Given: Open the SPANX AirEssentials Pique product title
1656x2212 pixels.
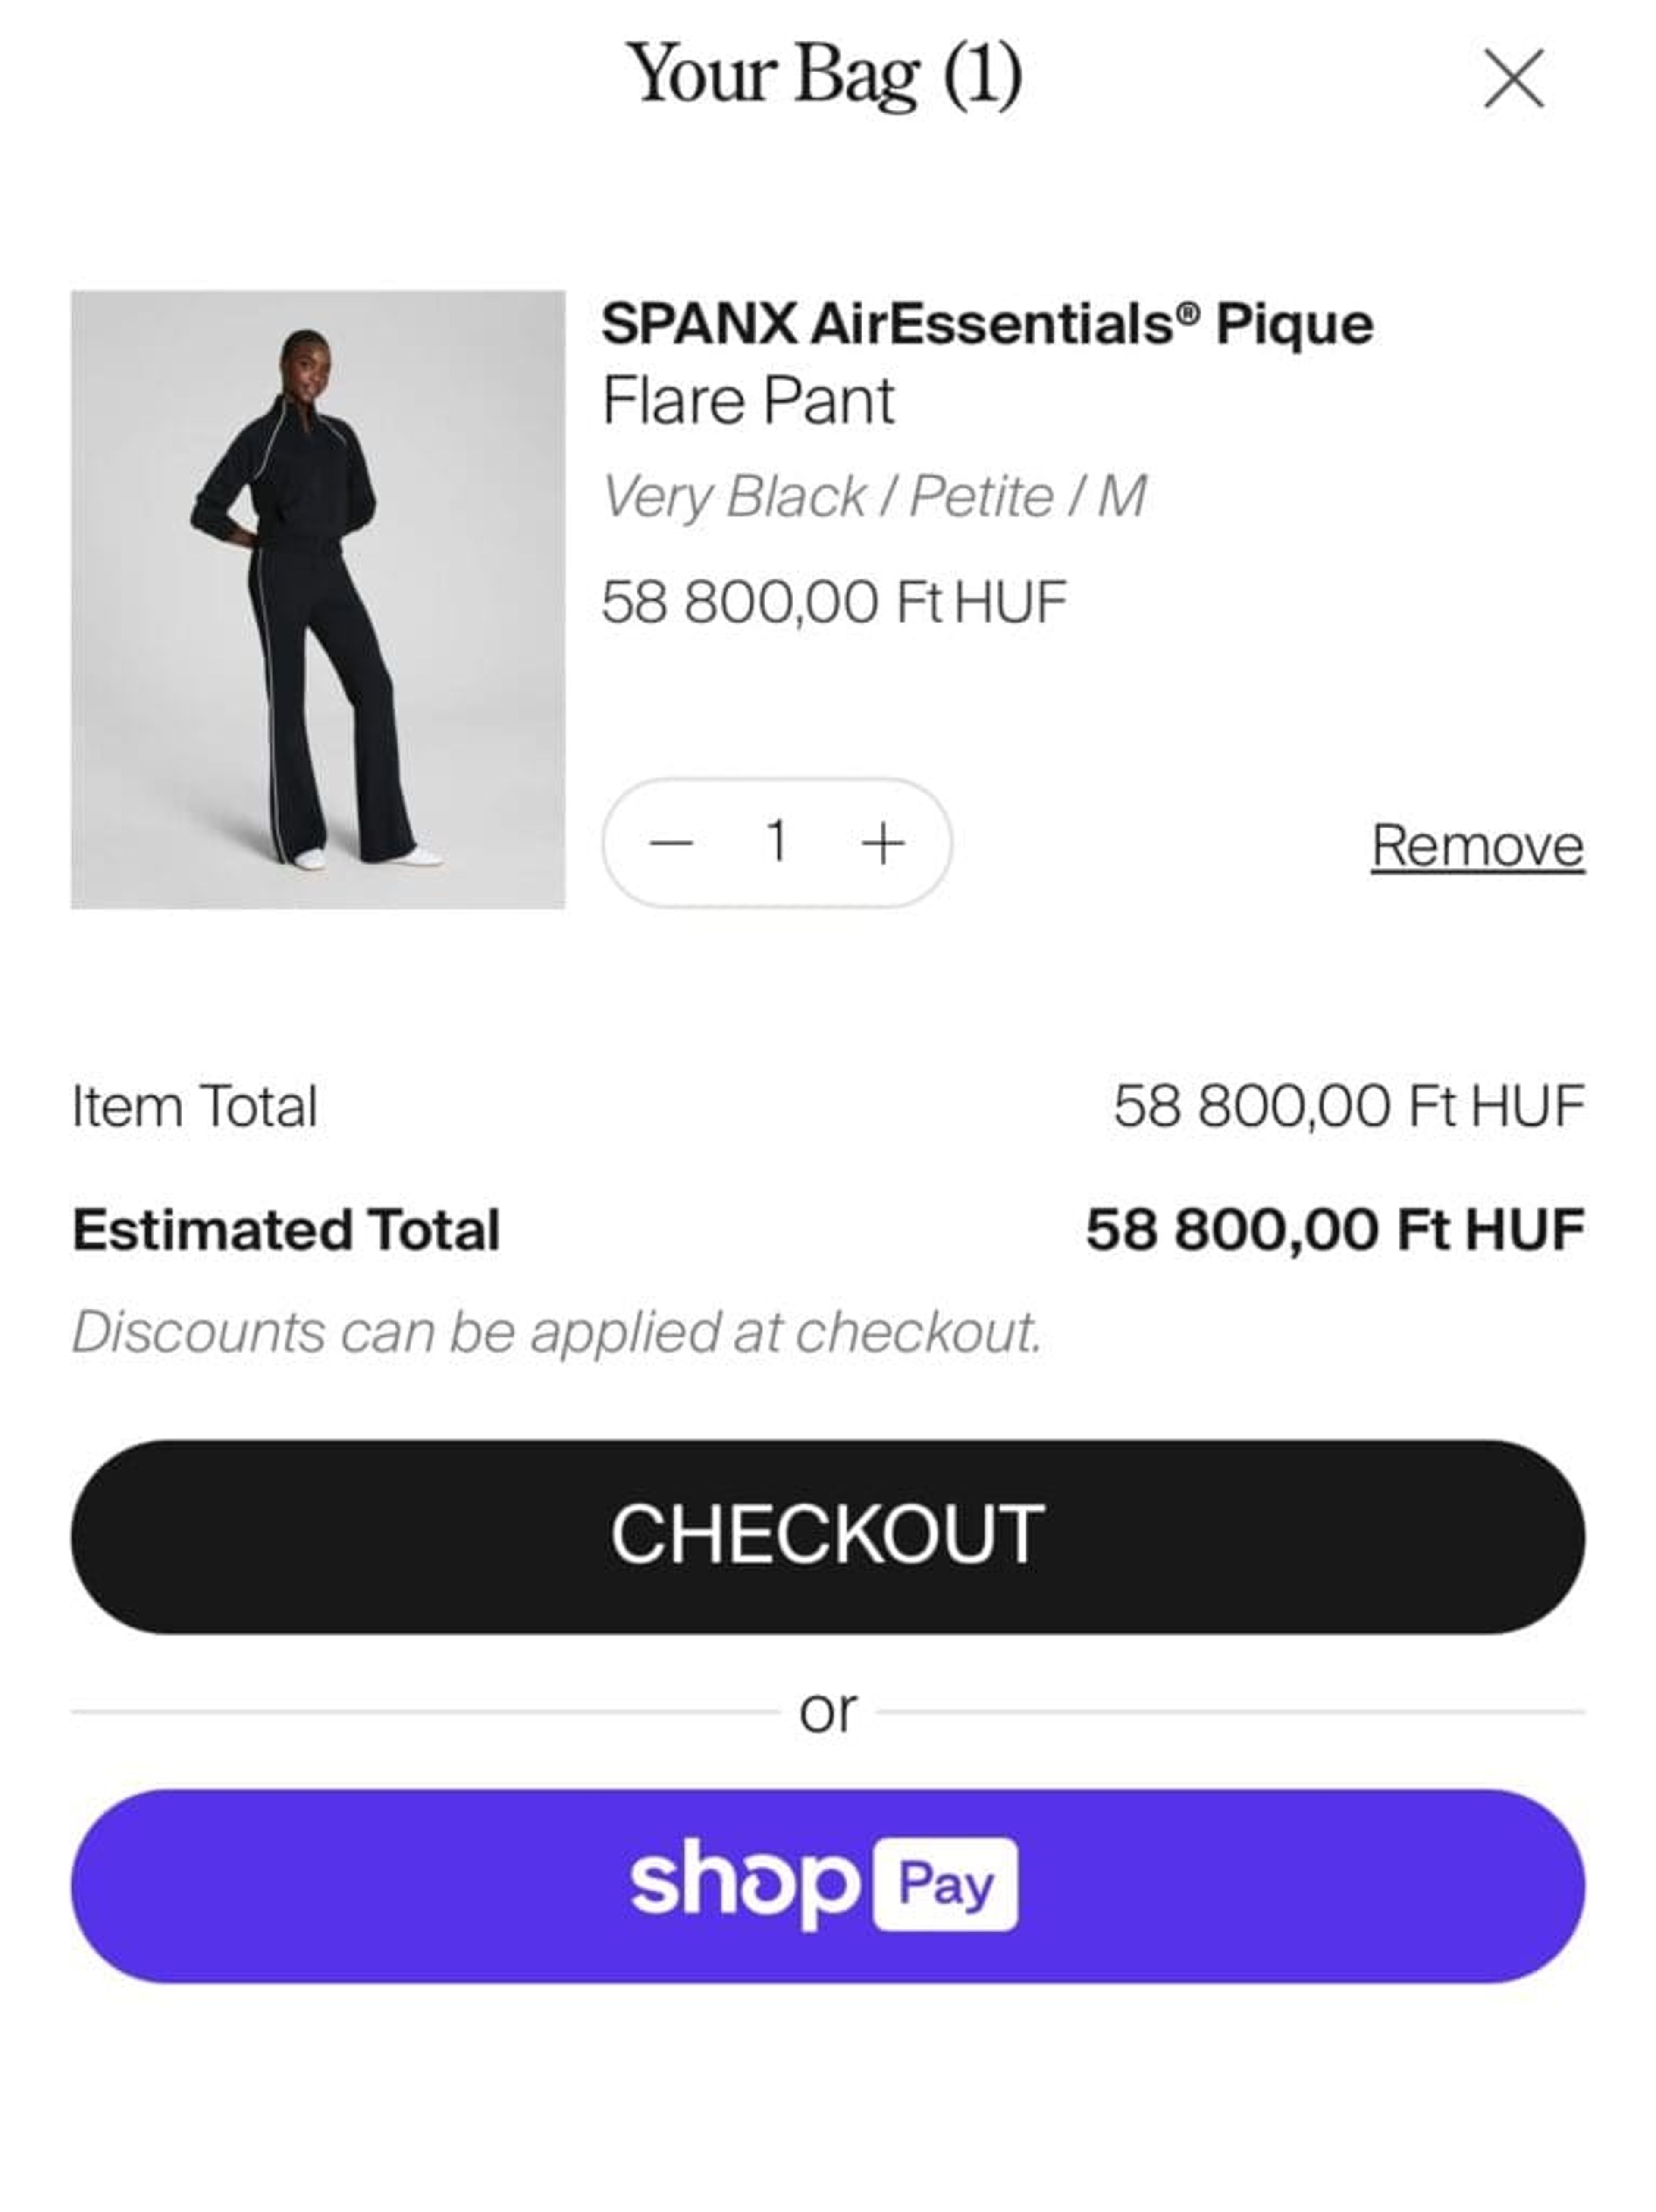Looking at the screenshot, I should click(988, 324).
